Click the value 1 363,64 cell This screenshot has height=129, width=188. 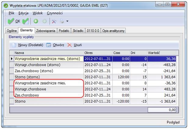[x=162, y=77]
